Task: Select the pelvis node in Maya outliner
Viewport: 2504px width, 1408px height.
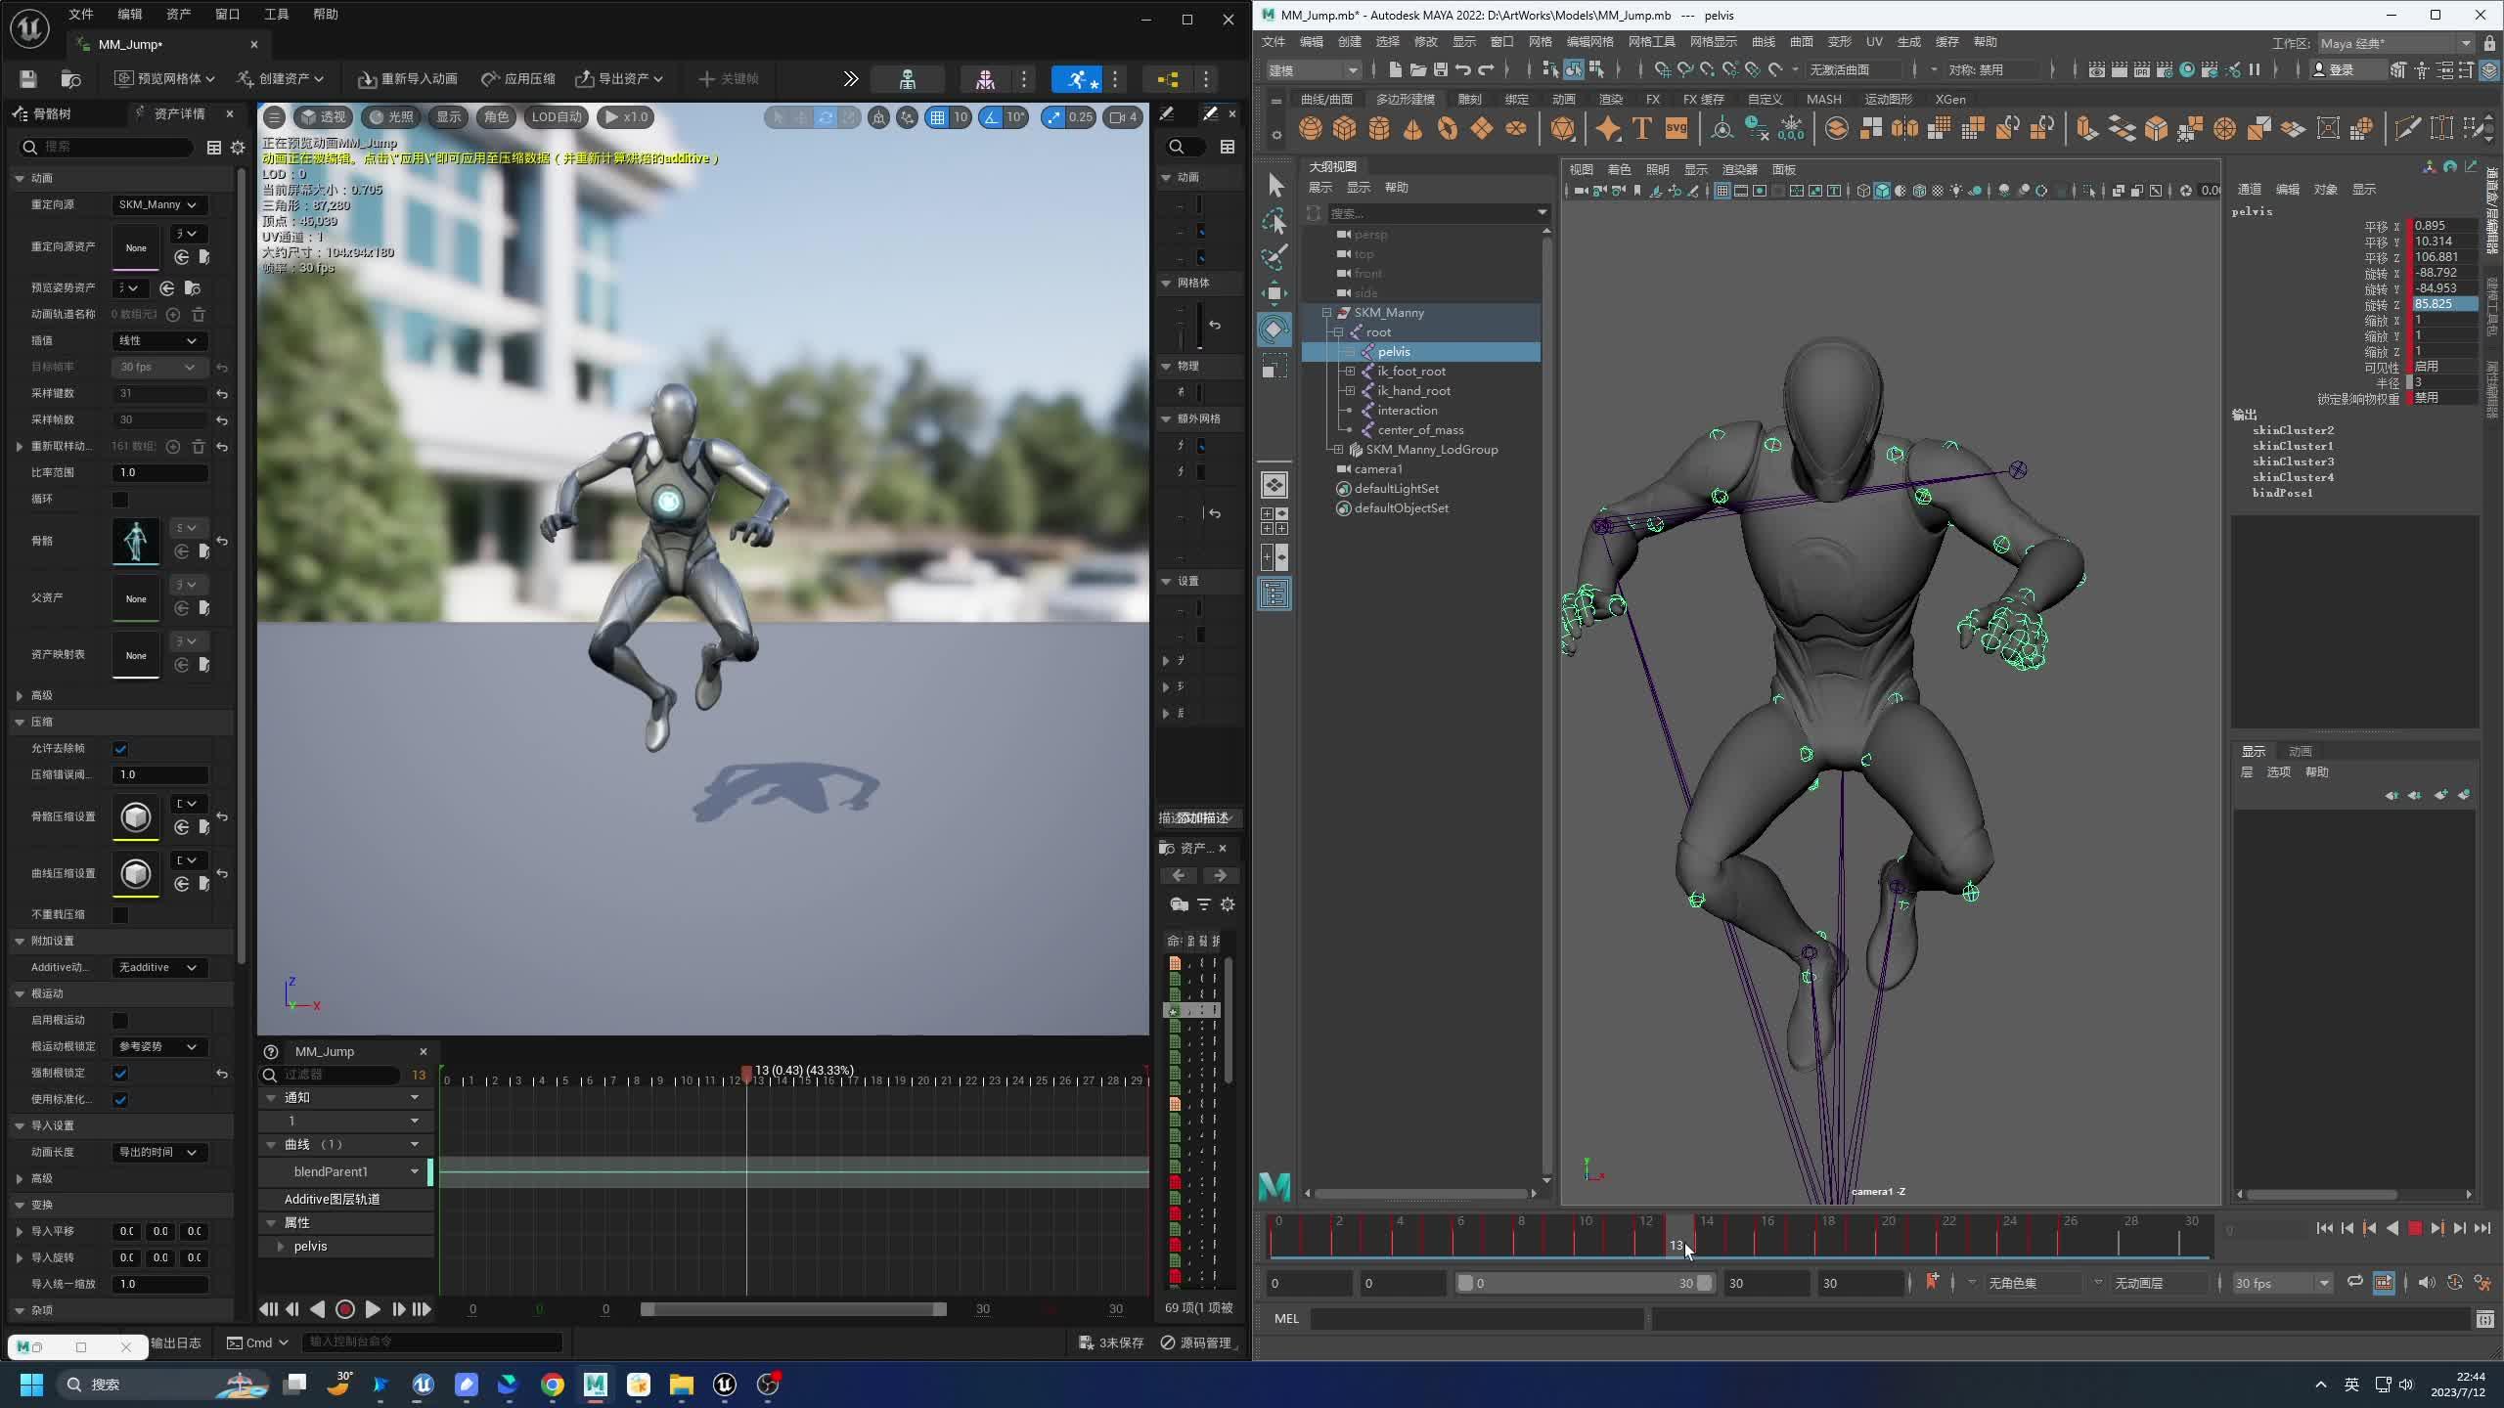Action: [x=1393, y=351]
